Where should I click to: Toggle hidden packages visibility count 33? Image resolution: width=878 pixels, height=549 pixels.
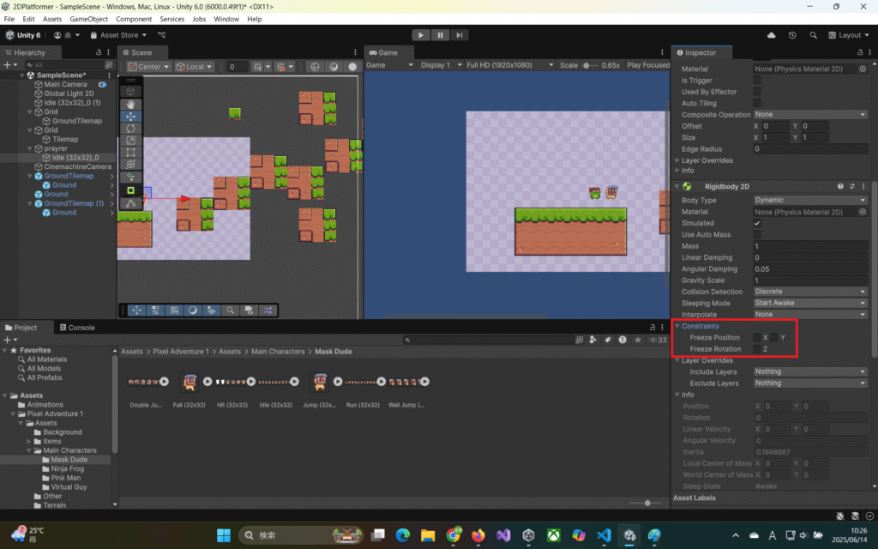[x=658, y=340]
